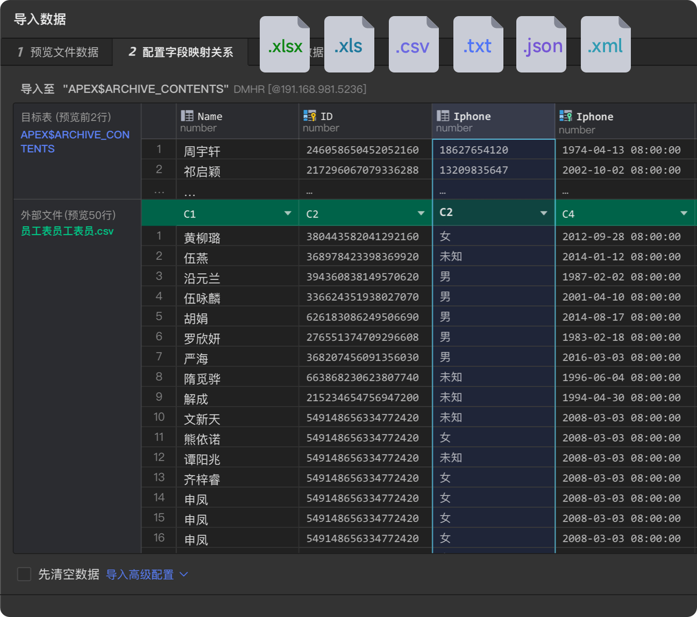Open the C2 dropdown mapped to Iphone
This screenshot has height=617, width=697.
pos(543,212)
